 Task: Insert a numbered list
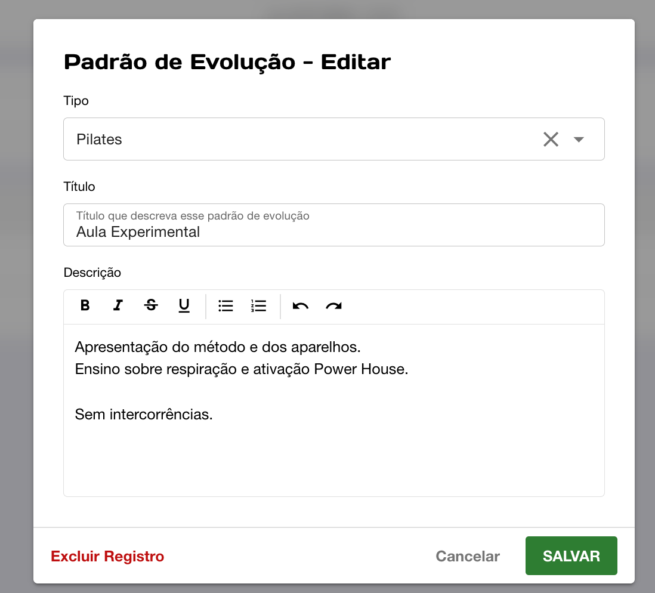[x=258, y=306]
